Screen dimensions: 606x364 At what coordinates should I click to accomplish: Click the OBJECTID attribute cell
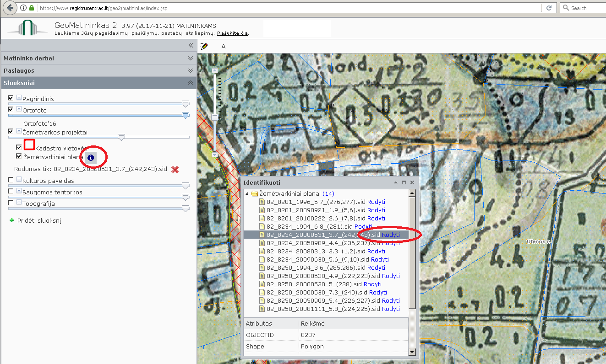(x=271, y=335)
